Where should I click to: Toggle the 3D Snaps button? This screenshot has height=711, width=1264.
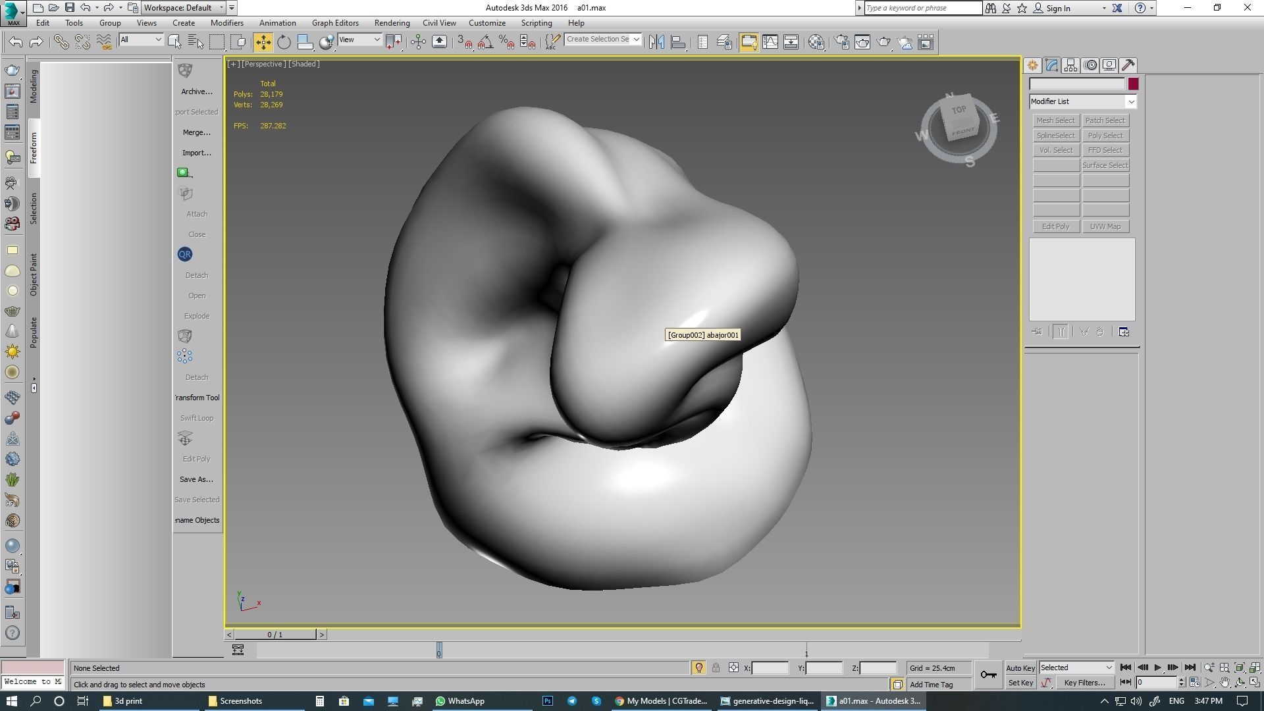pos(464,42)
